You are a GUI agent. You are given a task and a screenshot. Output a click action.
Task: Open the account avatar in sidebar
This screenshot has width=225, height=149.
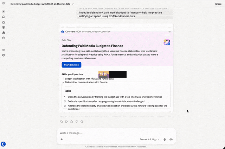click(3, 144)
